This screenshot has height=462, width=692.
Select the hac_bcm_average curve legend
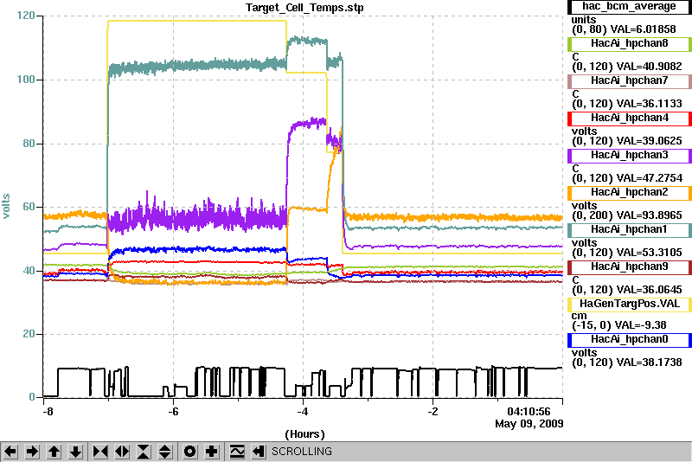coord(629,7)
